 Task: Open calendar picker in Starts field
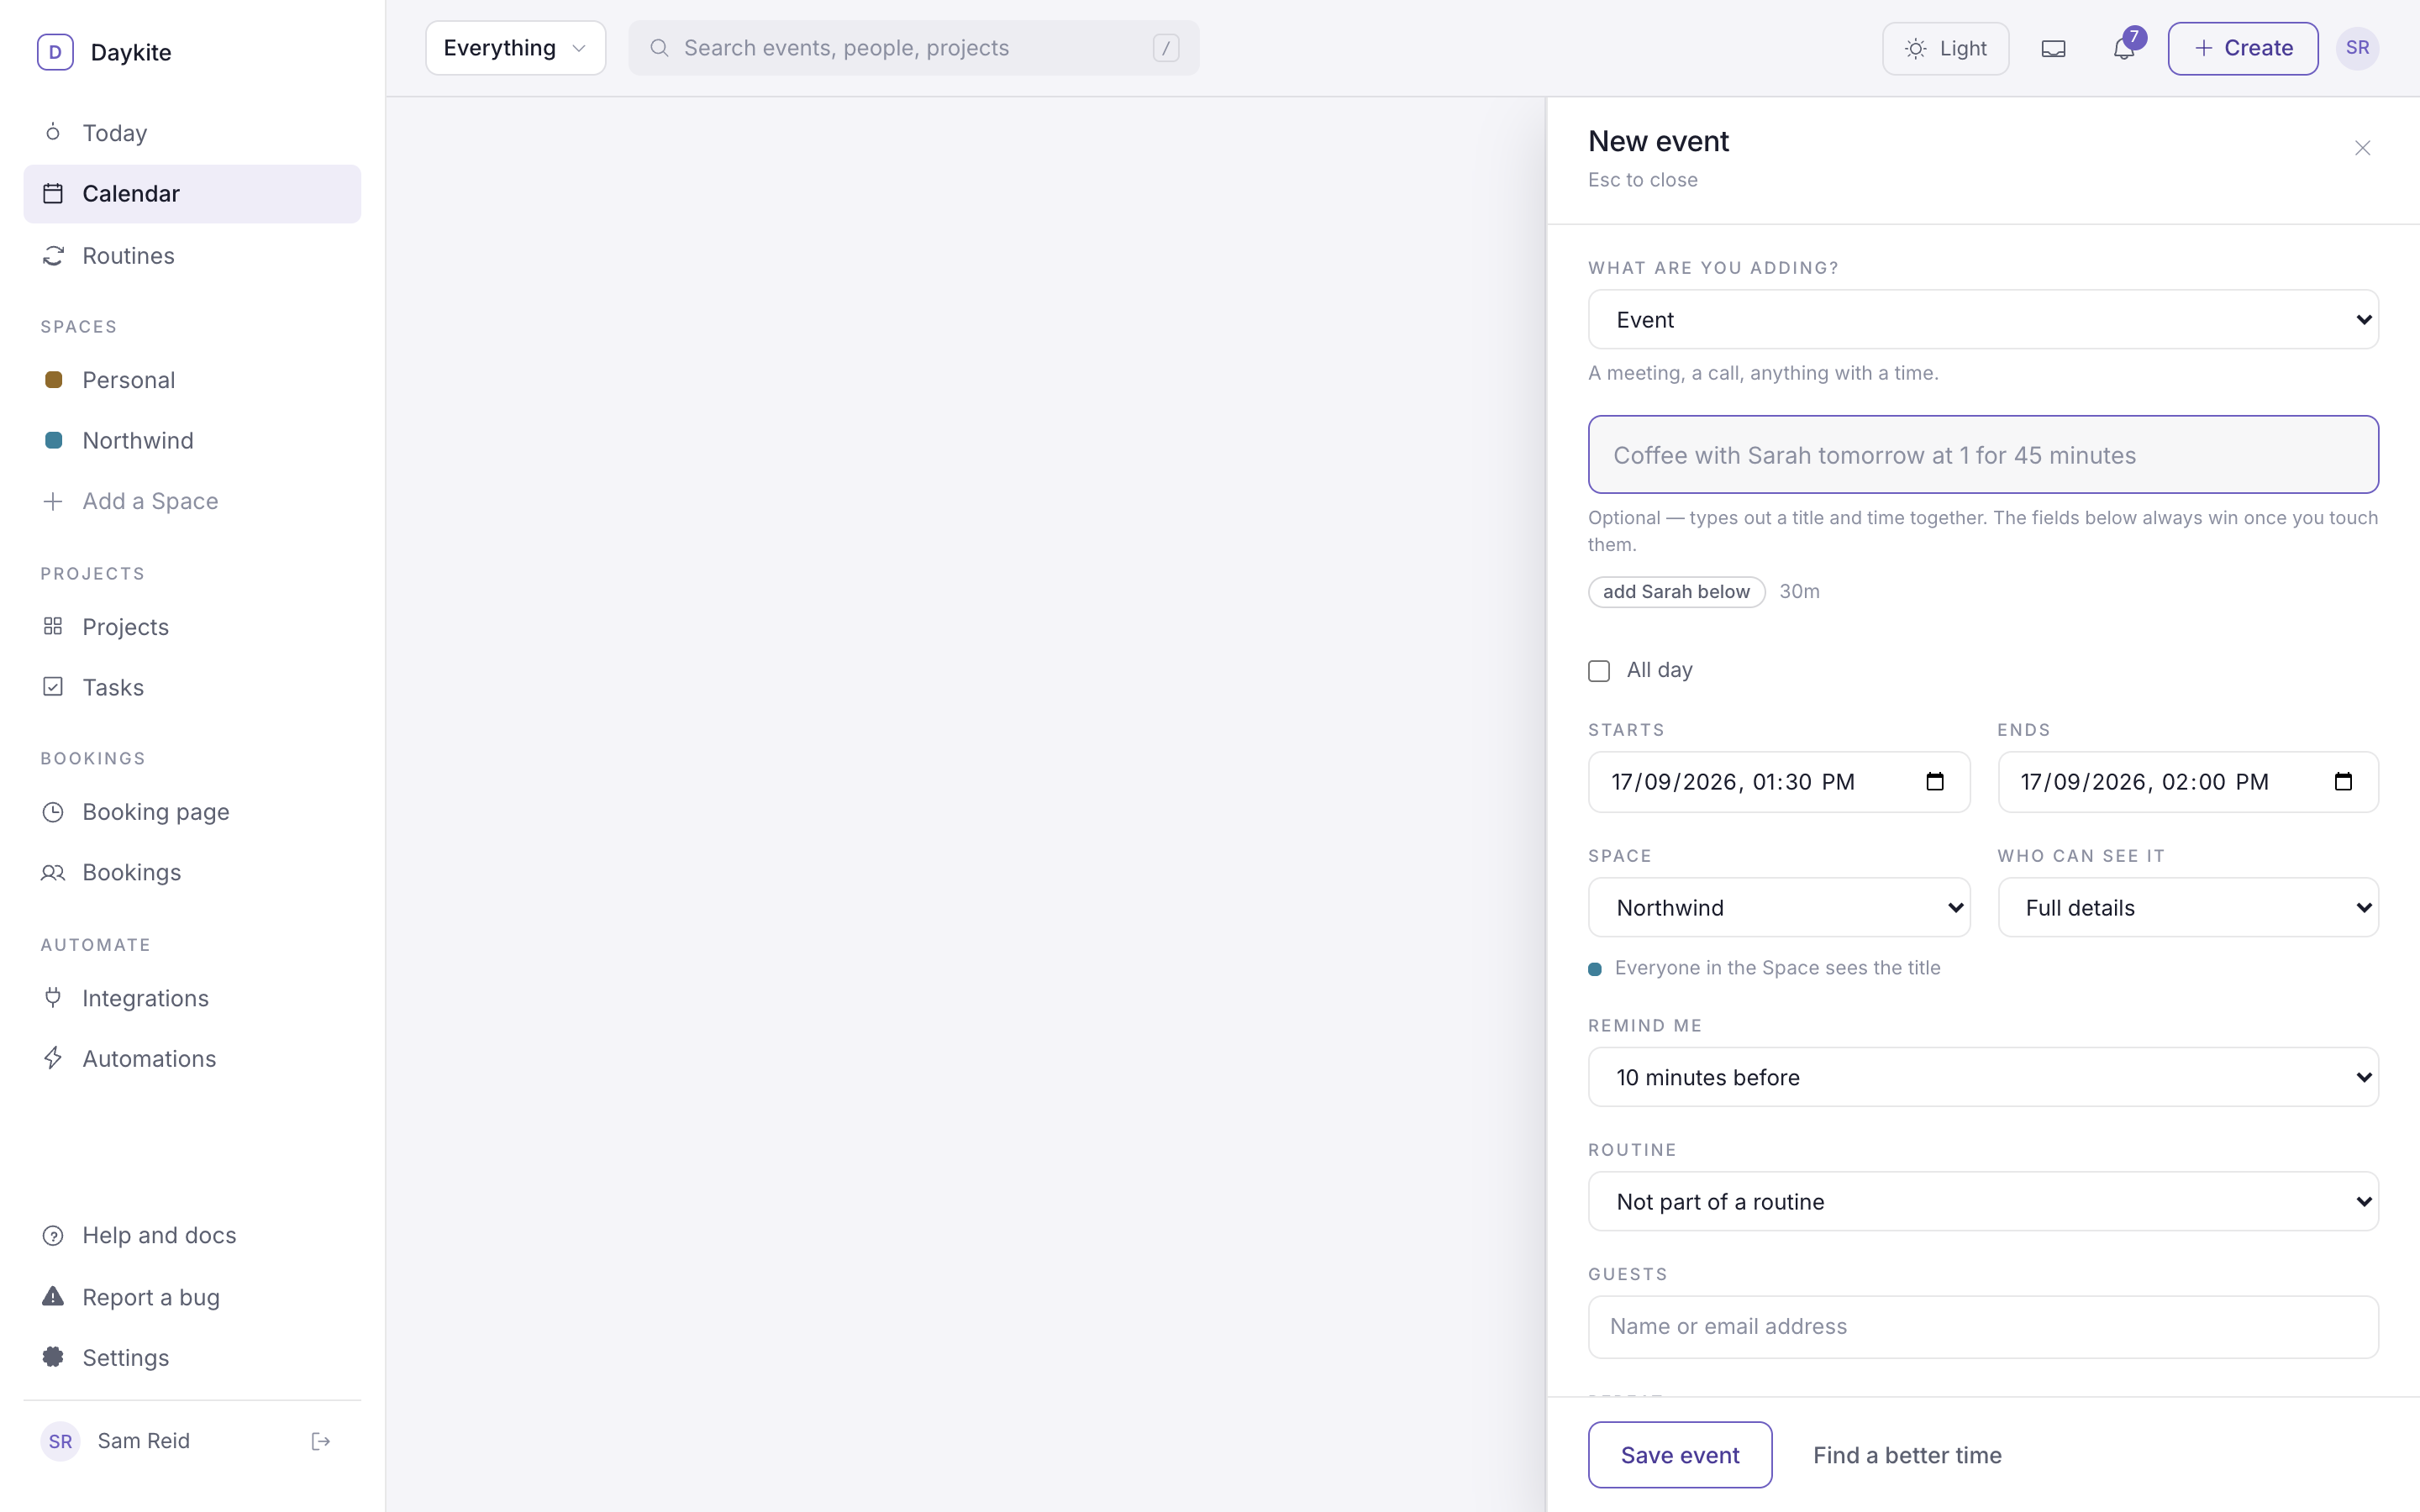(1935, 781)
